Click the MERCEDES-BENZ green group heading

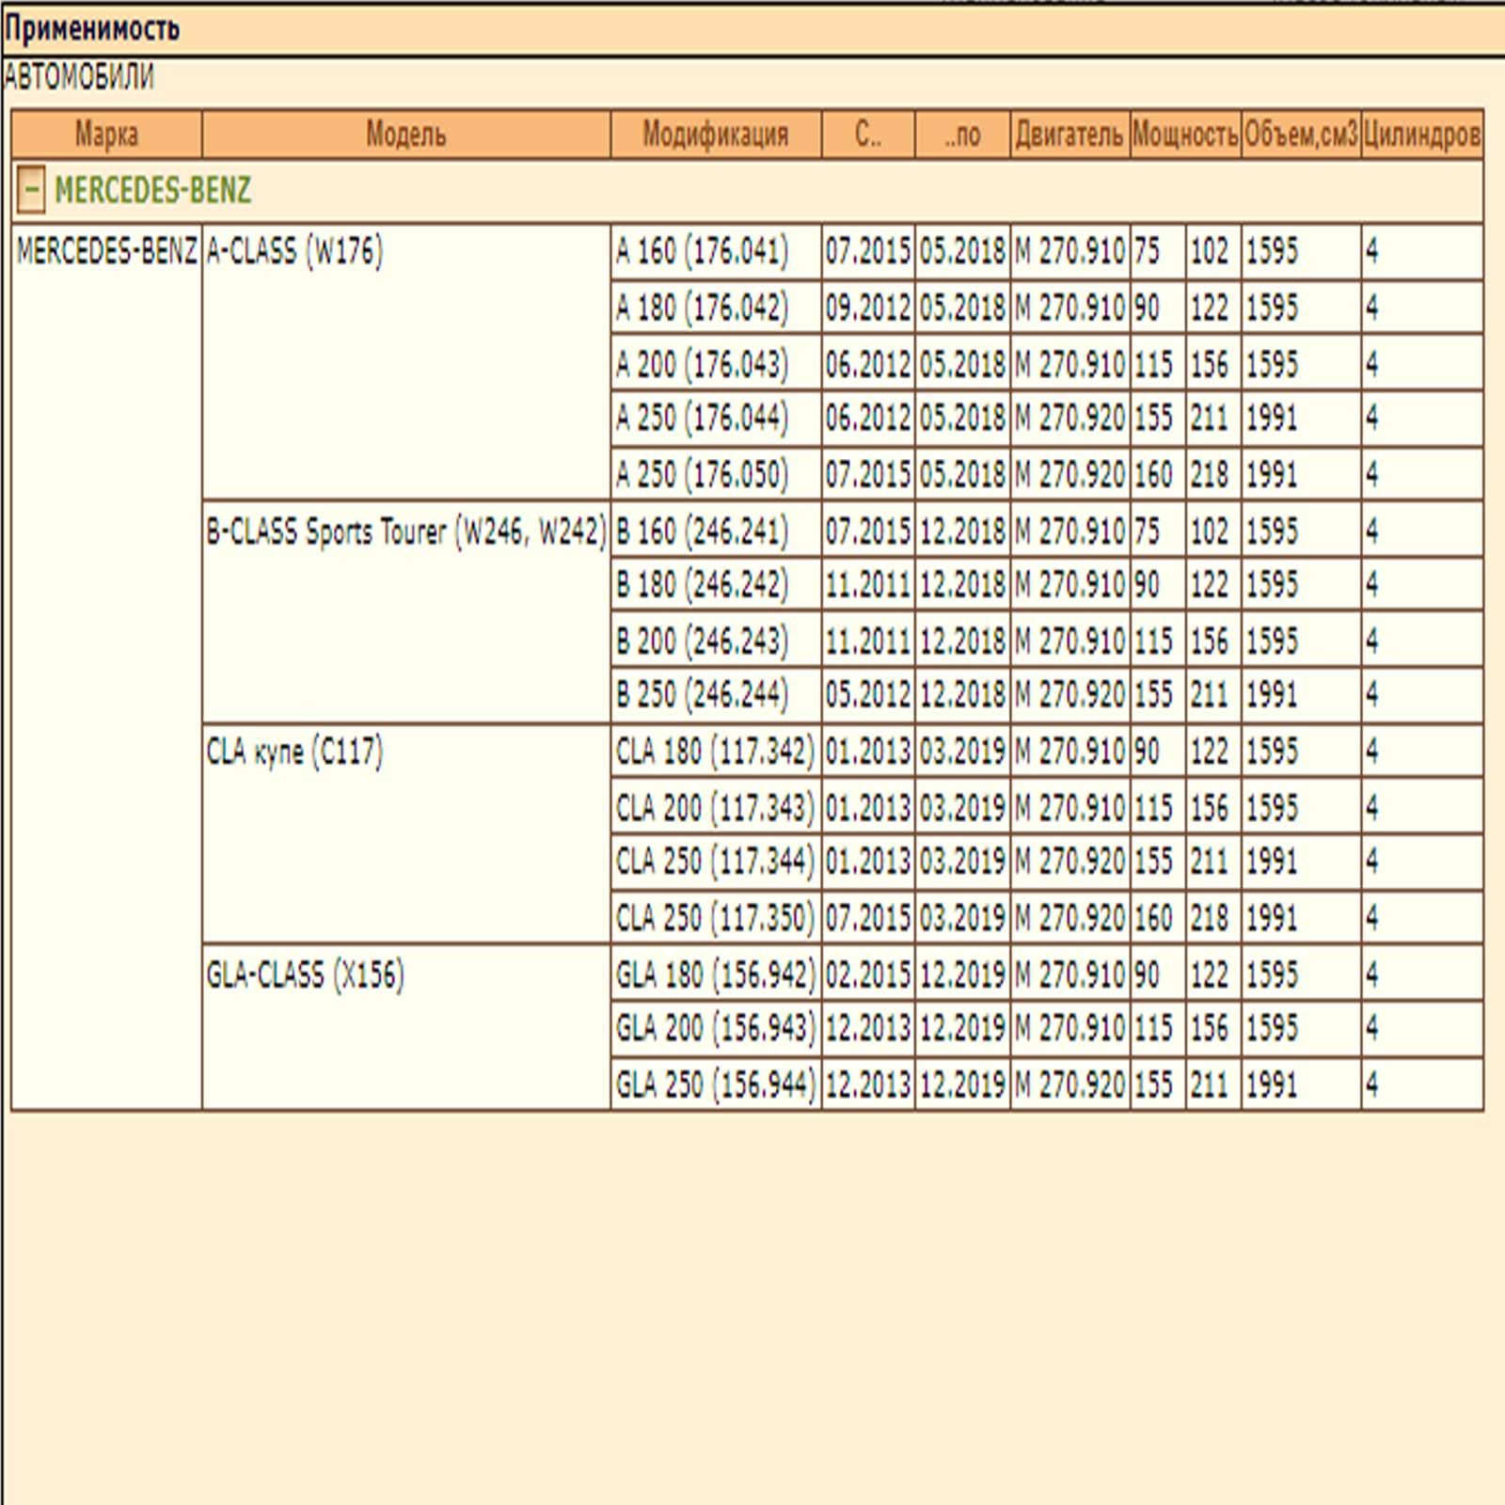tap(152, 191)
